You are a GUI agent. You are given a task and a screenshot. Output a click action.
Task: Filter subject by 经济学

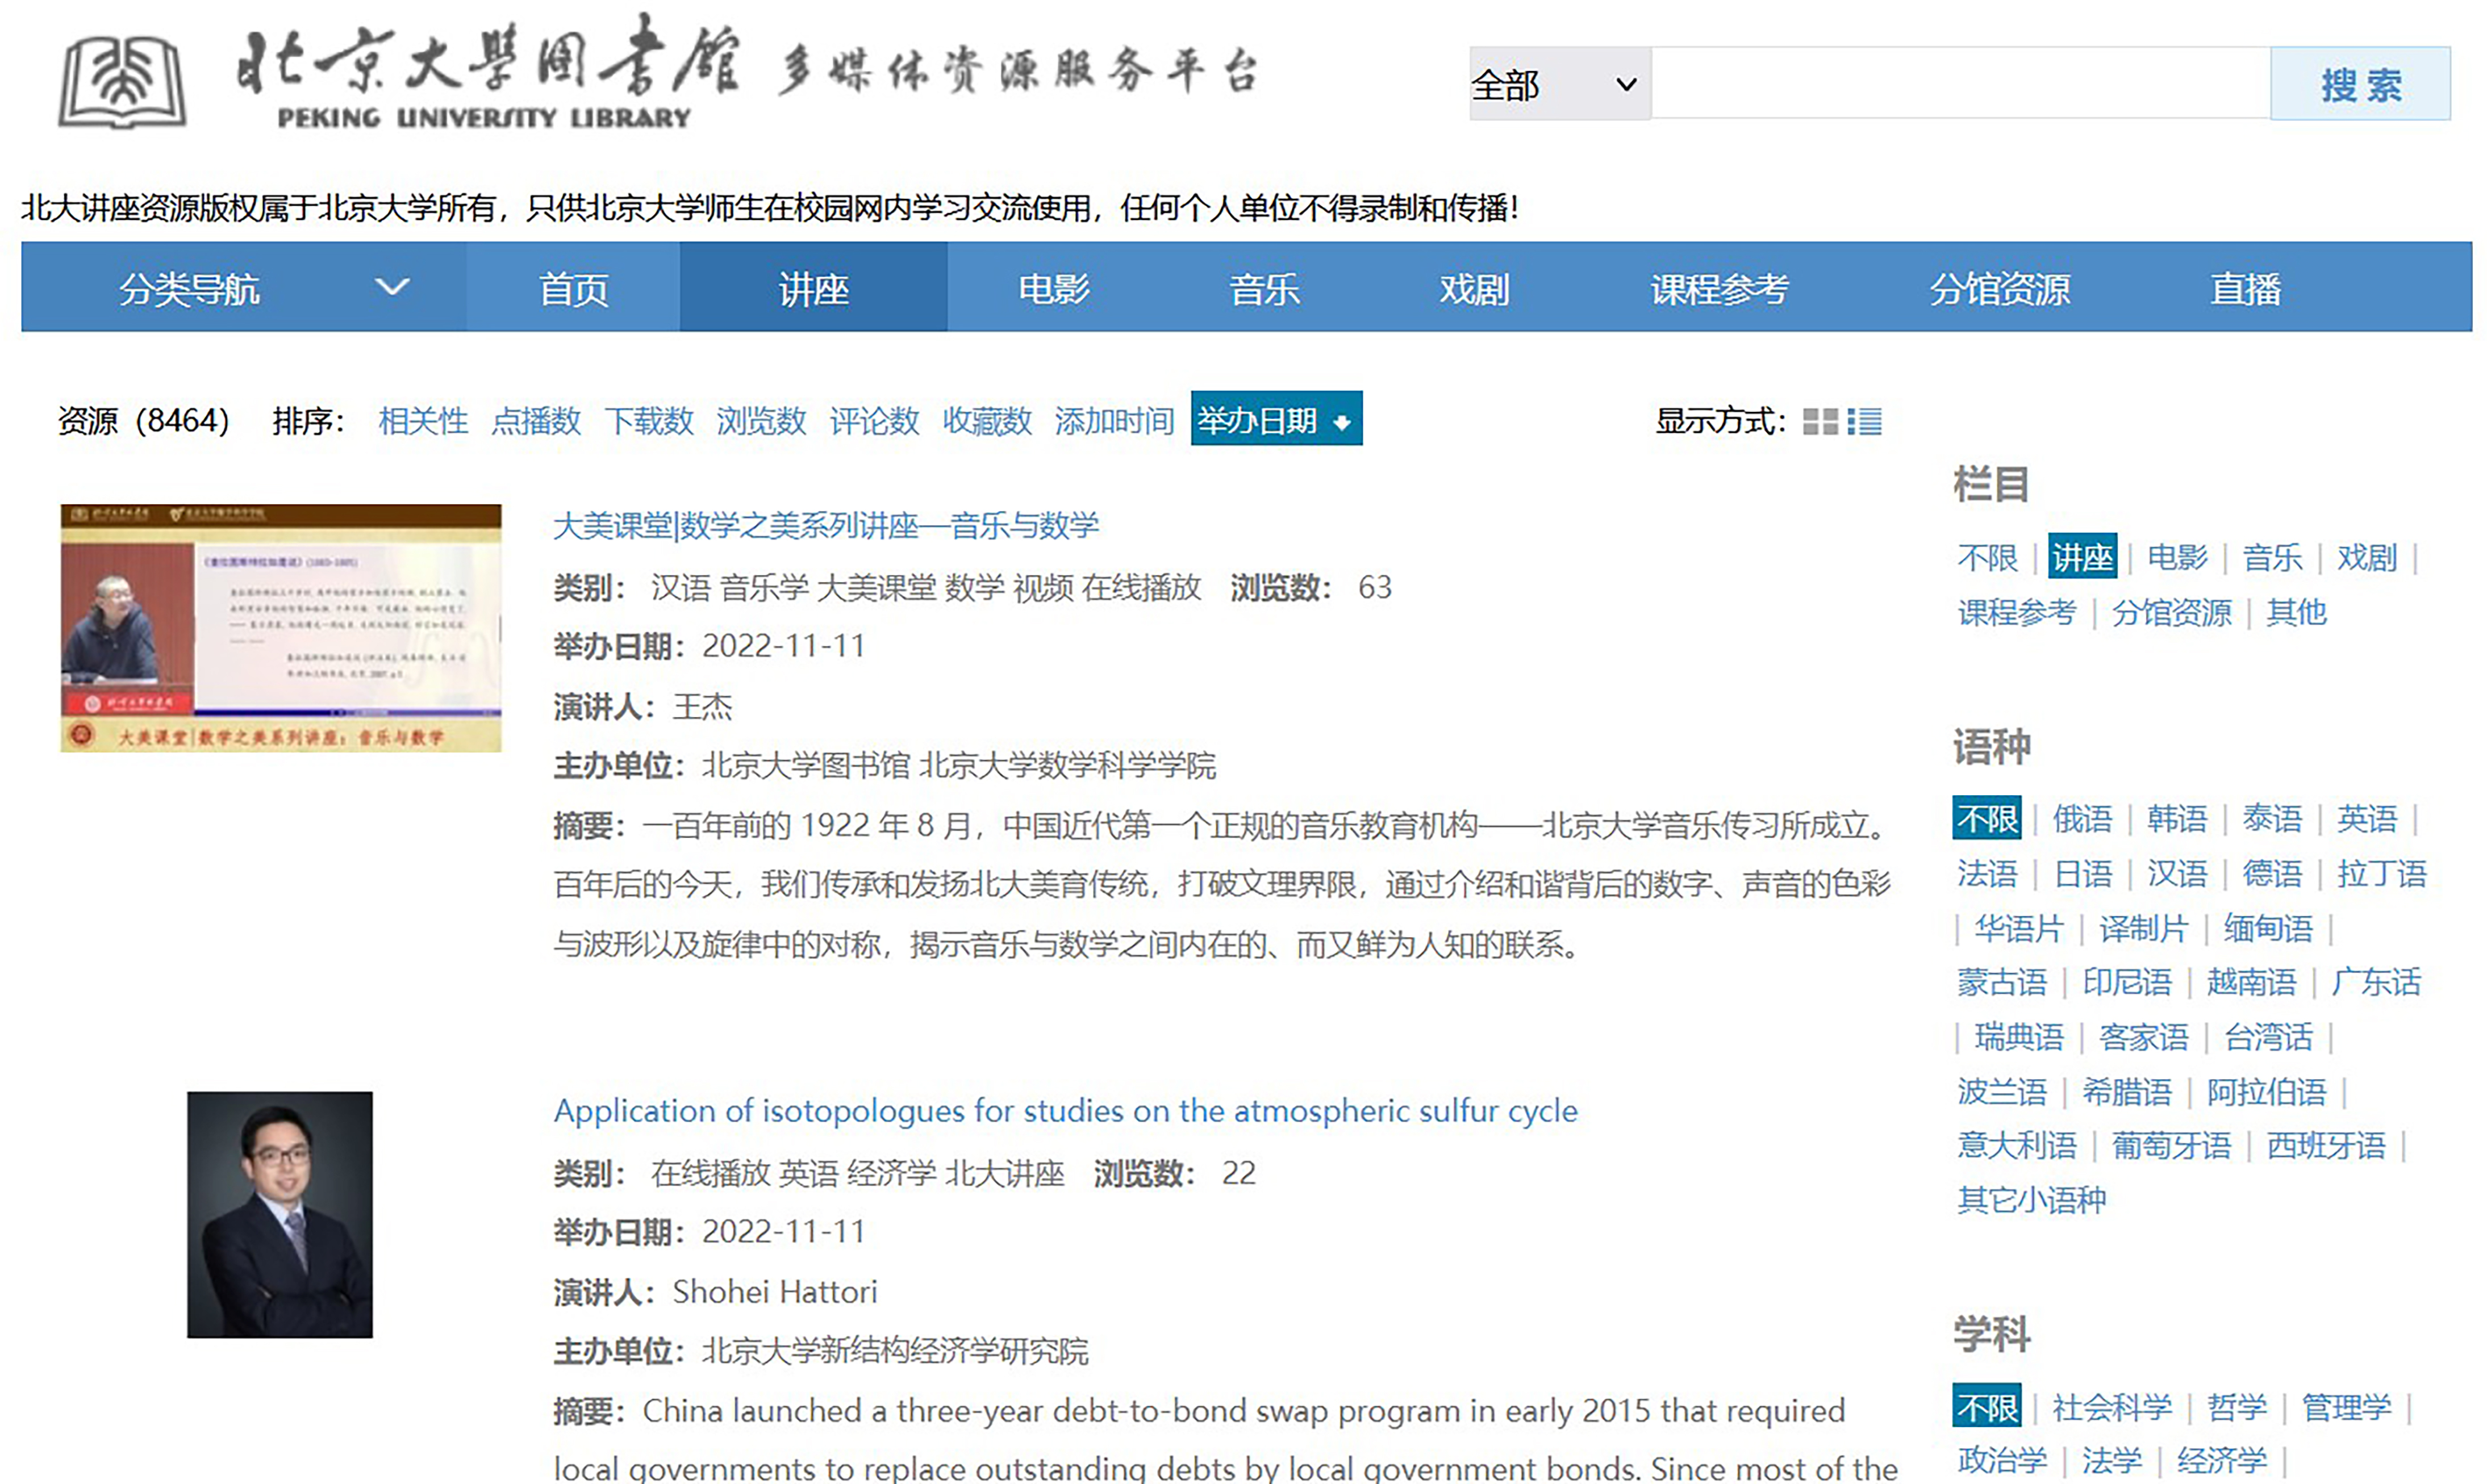2222,1461
